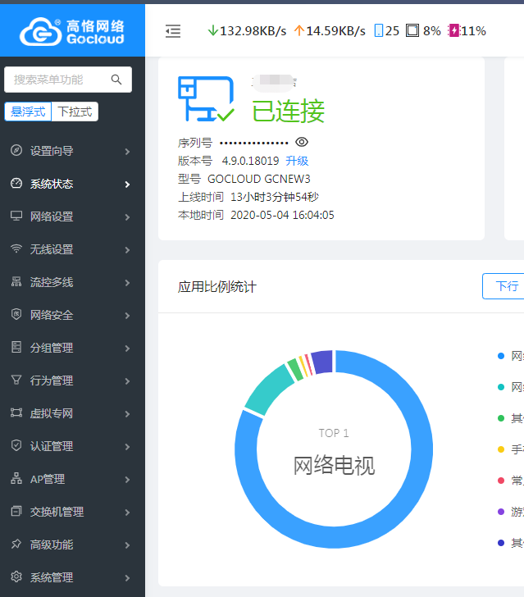Switch menu style to 下拉式
The height and width of the screenshot is (597, 524).
(75, 112)
